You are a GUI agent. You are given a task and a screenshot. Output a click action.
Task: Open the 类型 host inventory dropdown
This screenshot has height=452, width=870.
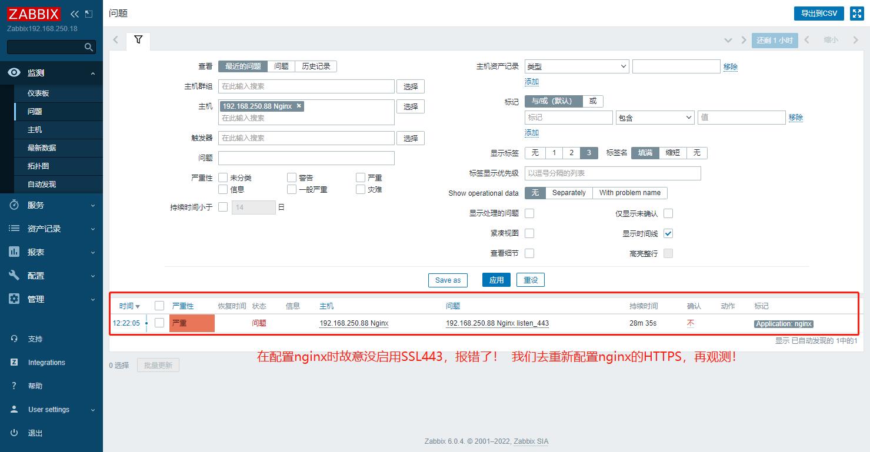point(576,66)
